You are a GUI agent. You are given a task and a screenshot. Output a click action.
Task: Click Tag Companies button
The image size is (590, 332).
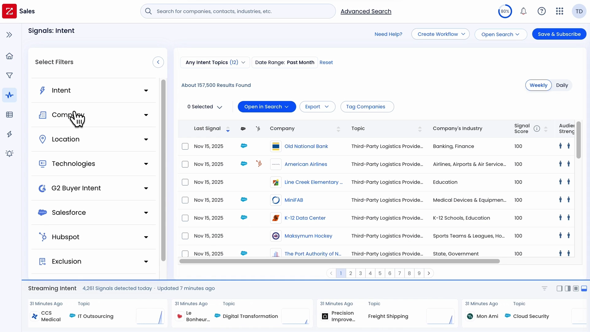pos(367,107)
